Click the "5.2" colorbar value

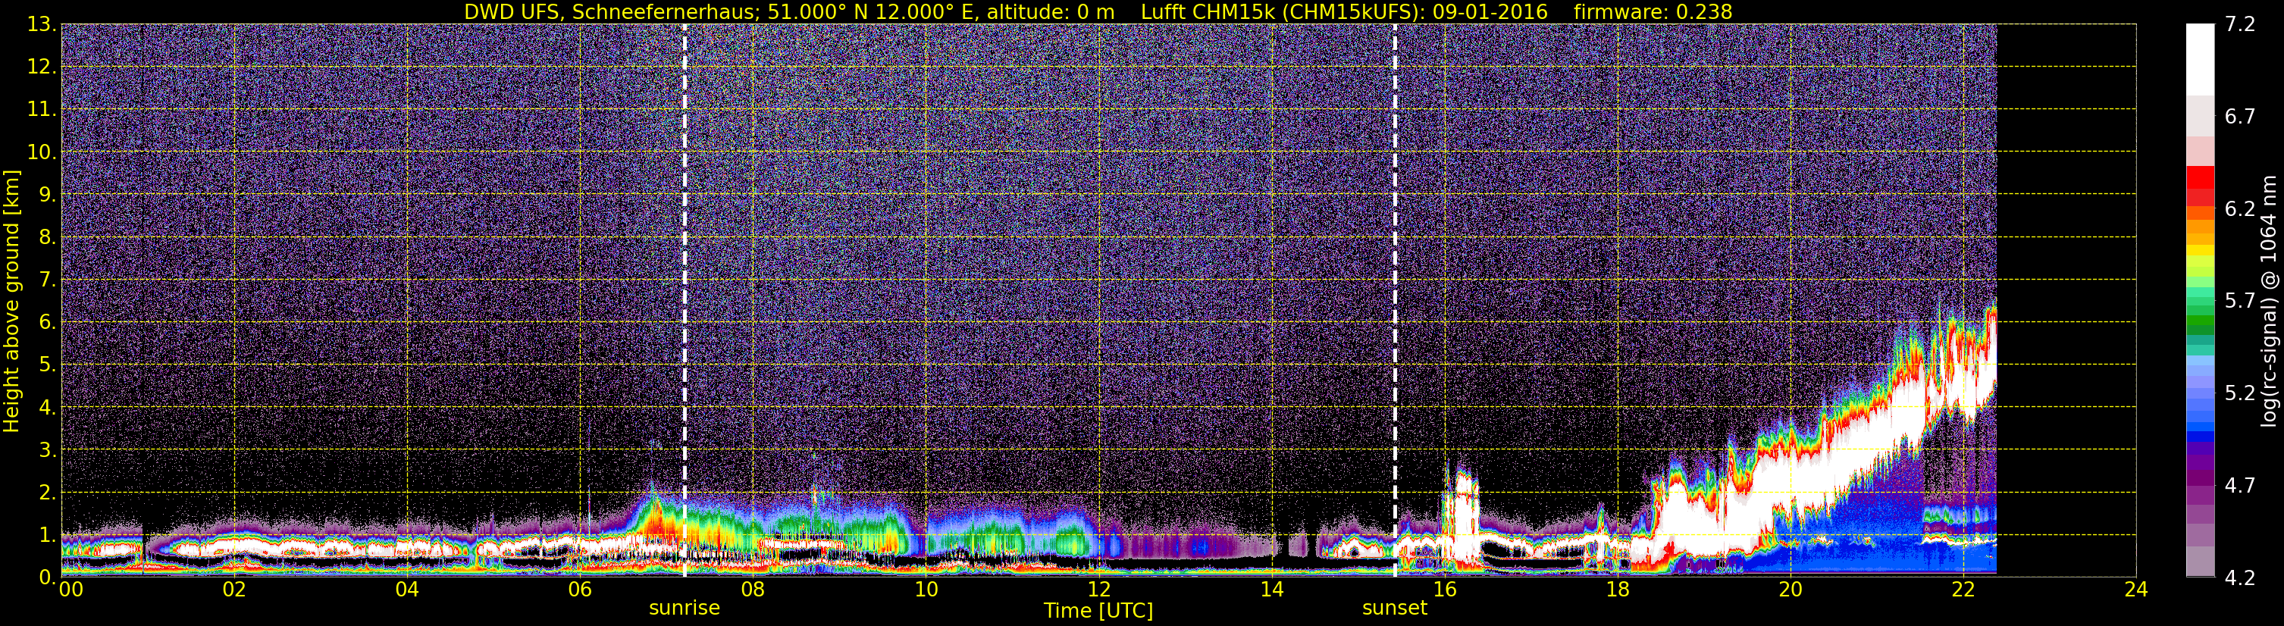coord(2240,393)
